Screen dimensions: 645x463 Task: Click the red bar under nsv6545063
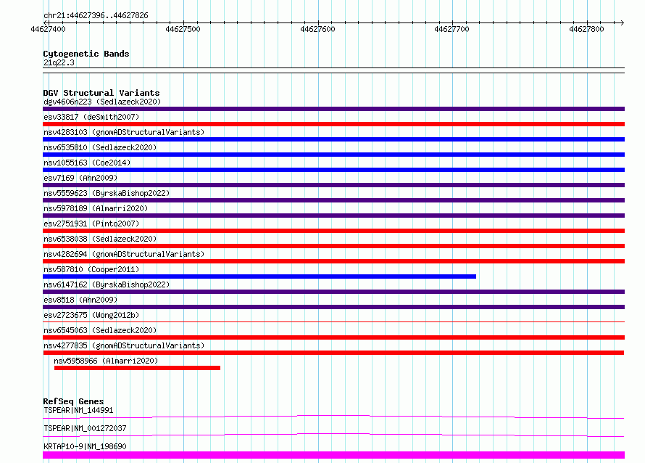tap(333, 337)
